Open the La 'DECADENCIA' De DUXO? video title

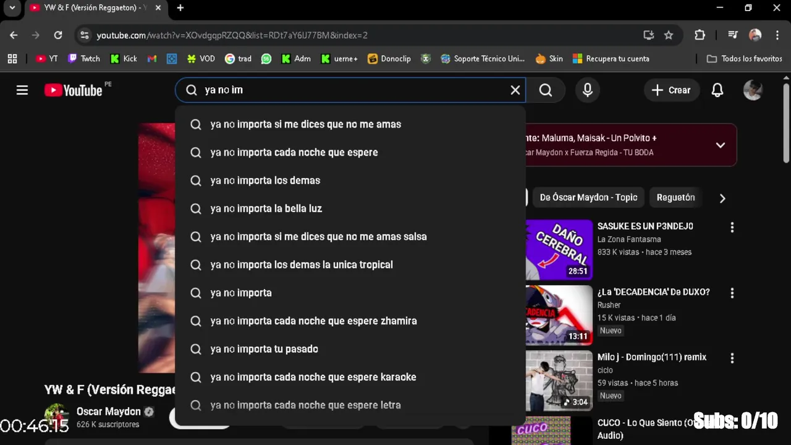pos(653,292)
